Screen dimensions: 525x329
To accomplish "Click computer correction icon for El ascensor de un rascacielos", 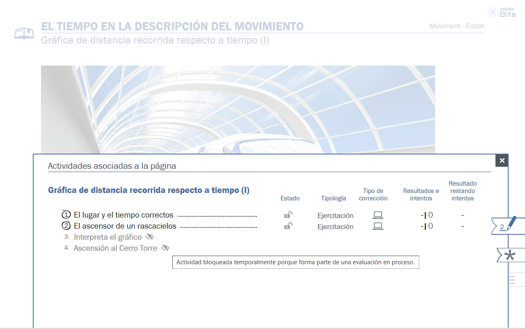I will tap(378, 226).
